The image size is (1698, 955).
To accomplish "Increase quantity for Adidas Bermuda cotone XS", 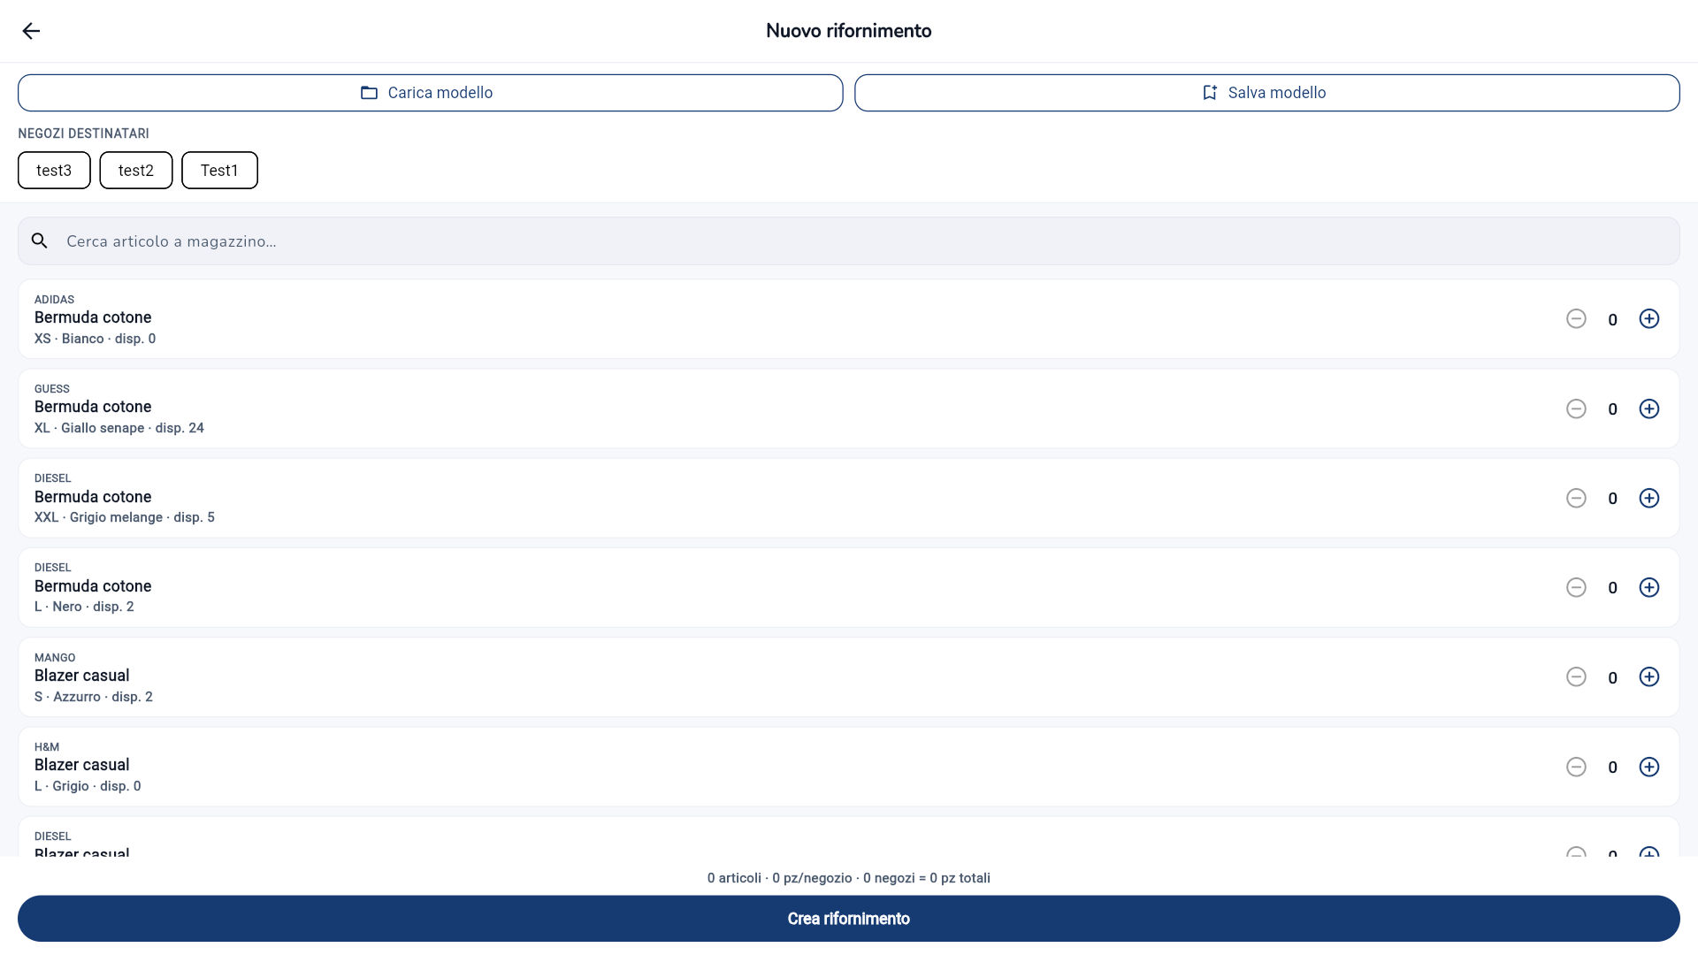I will click(x=1648, y=319).
